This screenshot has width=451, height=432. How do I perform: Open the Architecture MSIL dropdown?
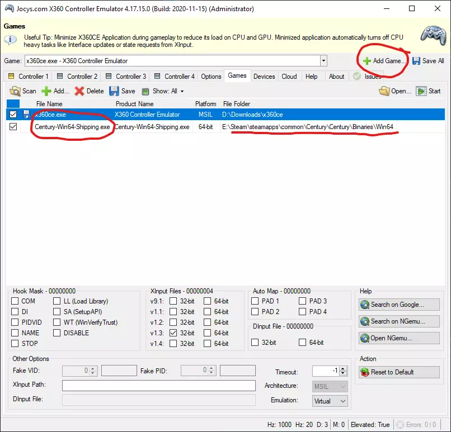(x=330, y=387)
